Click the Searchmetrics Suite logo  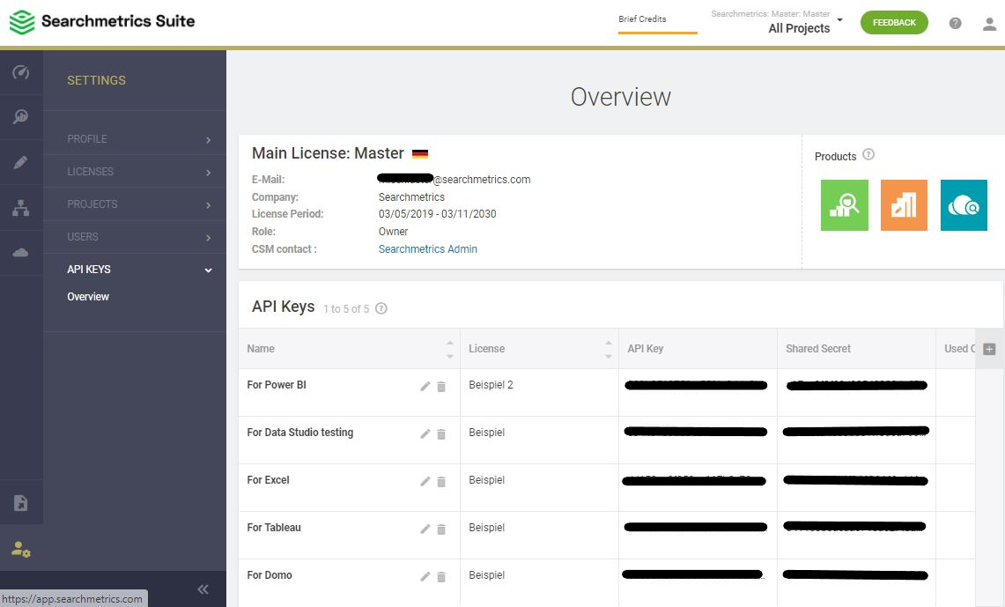tap(102, 21)
